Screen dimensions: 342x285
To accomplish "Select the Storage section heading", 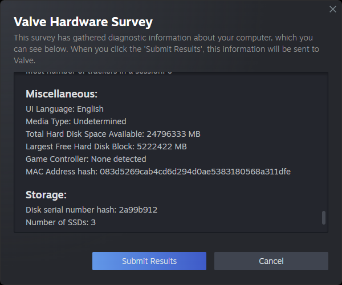I will pyautogui.click(x=46, y=195).
